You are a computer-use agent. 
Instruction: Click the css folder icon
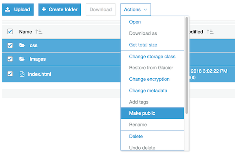22,45
